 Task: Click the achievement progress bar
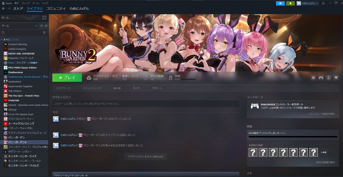pyautogui.click(x=293, y=137)
